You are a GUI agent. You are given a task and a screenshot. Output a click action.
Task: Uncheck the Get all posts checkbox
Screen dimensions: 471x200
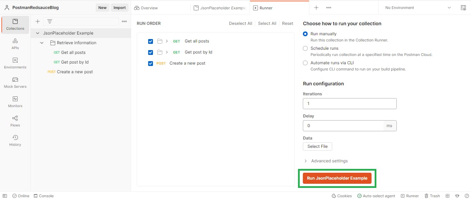click(x=151, y=41)
